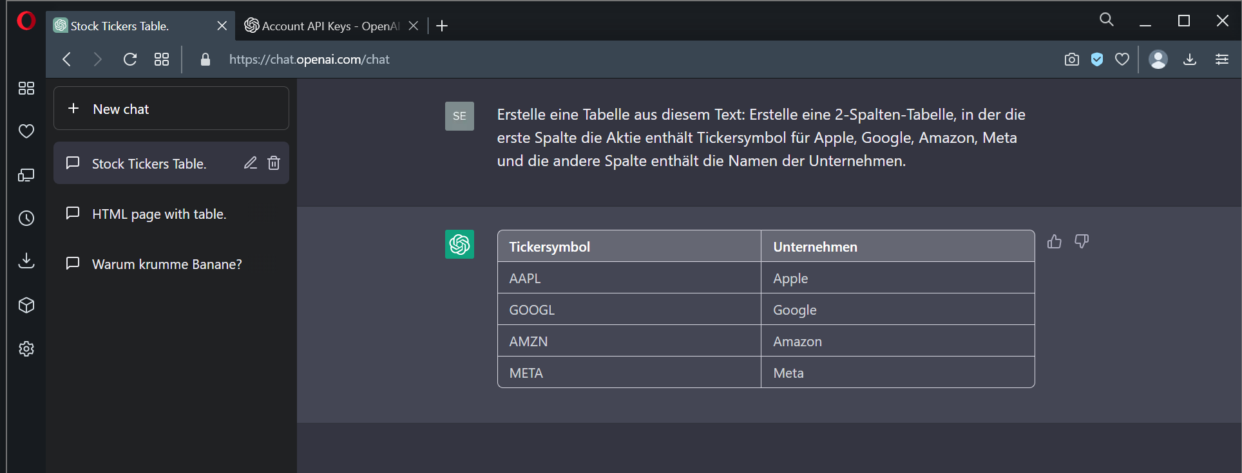
Task: Start a New chat
Action: (171, 109)
